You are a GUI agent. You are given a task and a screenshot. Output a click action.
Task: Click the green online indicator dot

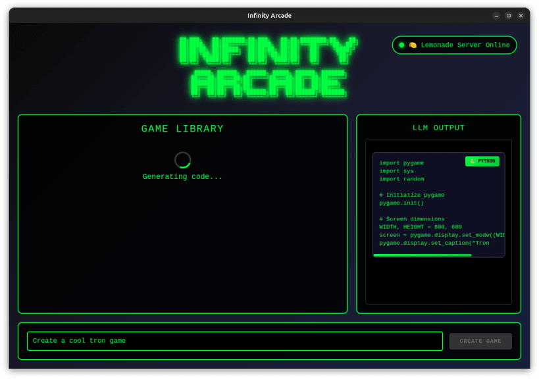click(401, 45)
